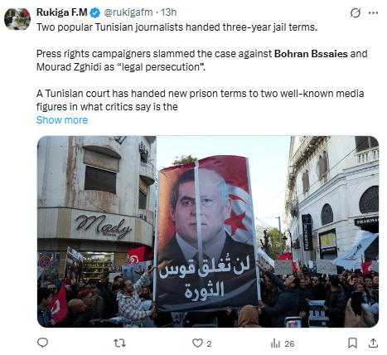The image size is (387, 355).
Task: Open the @rukigafm handle link
Action: click(x=128, y=12)
